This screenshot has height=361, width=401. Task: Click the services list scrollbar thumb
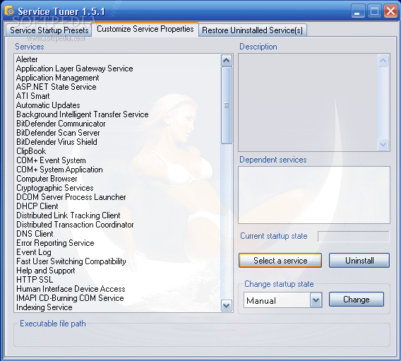pos(227,105)
